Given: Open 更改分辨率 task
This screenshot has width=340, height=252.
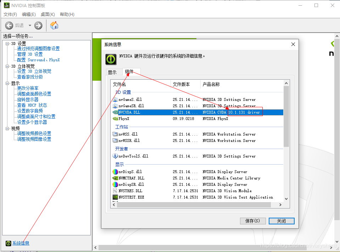Looking at the screenshot, I should coord(28,88).
